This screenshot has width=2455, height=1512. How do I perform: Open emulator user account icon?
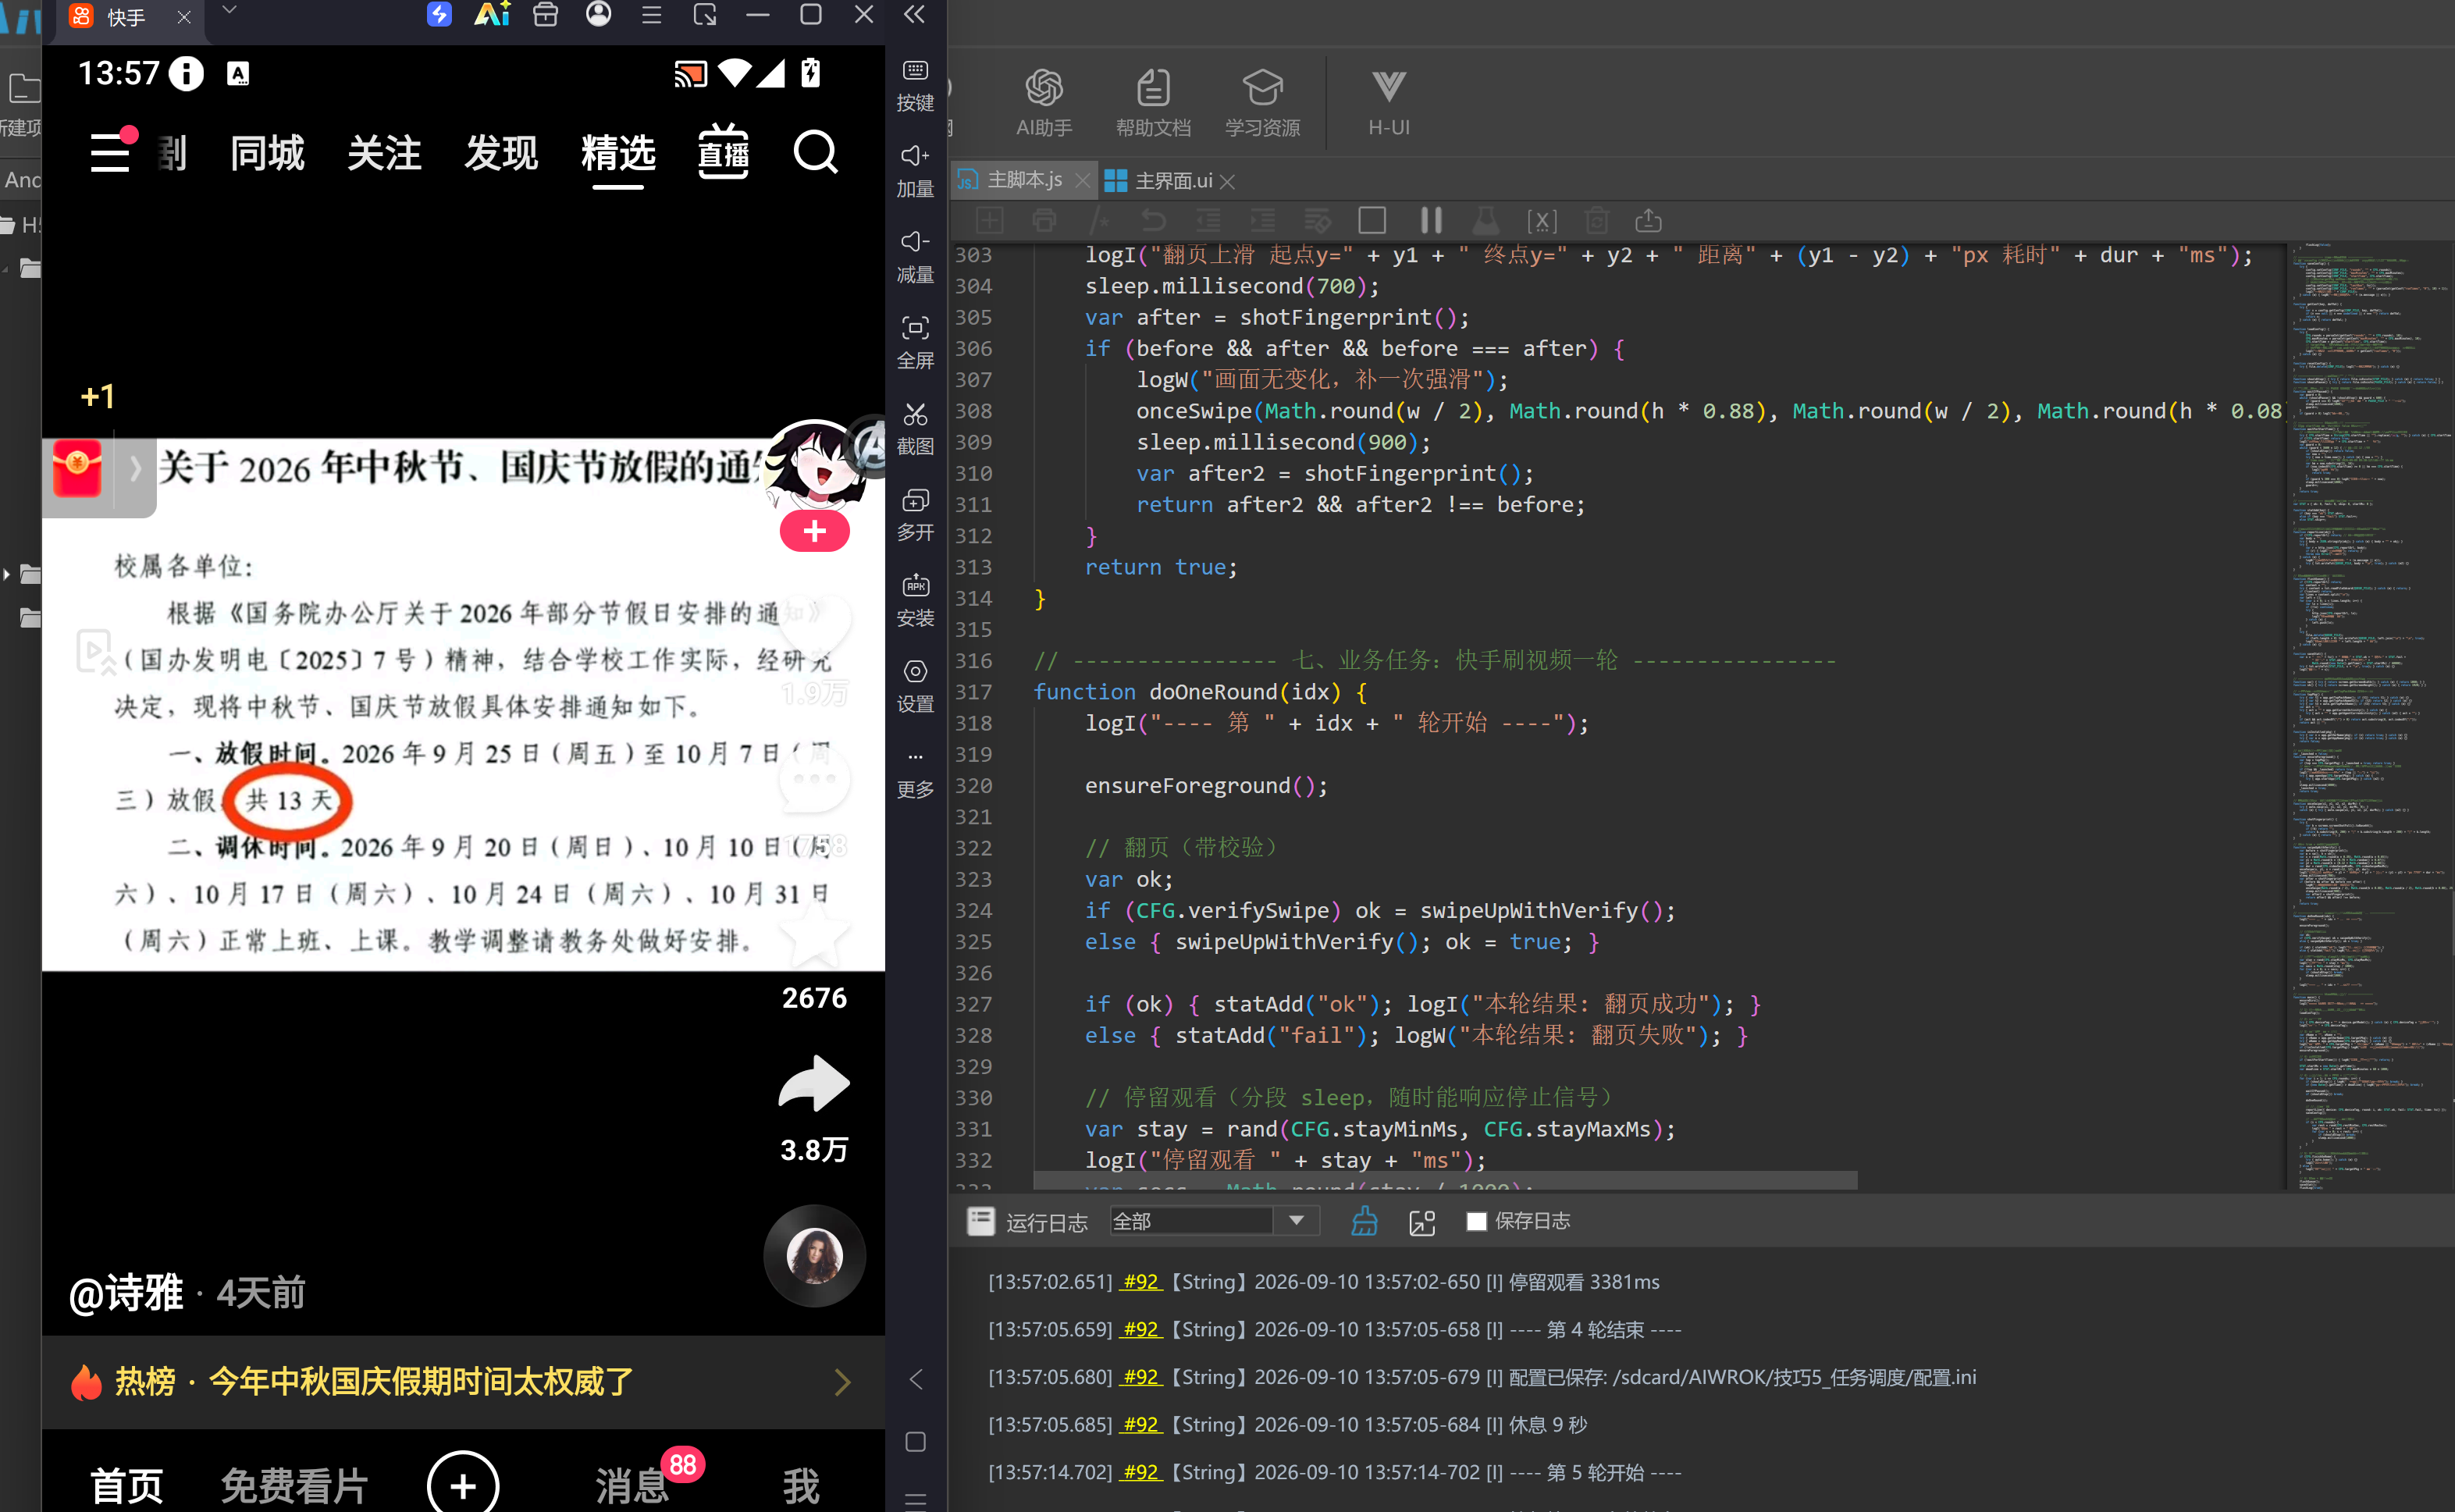[x=598, y=14]
